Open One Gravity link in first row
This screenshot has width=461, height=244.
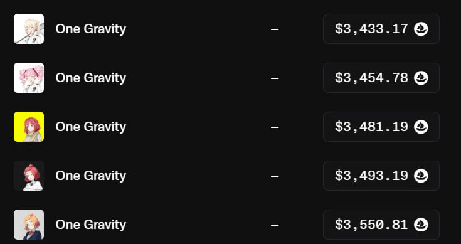(x=90, y=29)
